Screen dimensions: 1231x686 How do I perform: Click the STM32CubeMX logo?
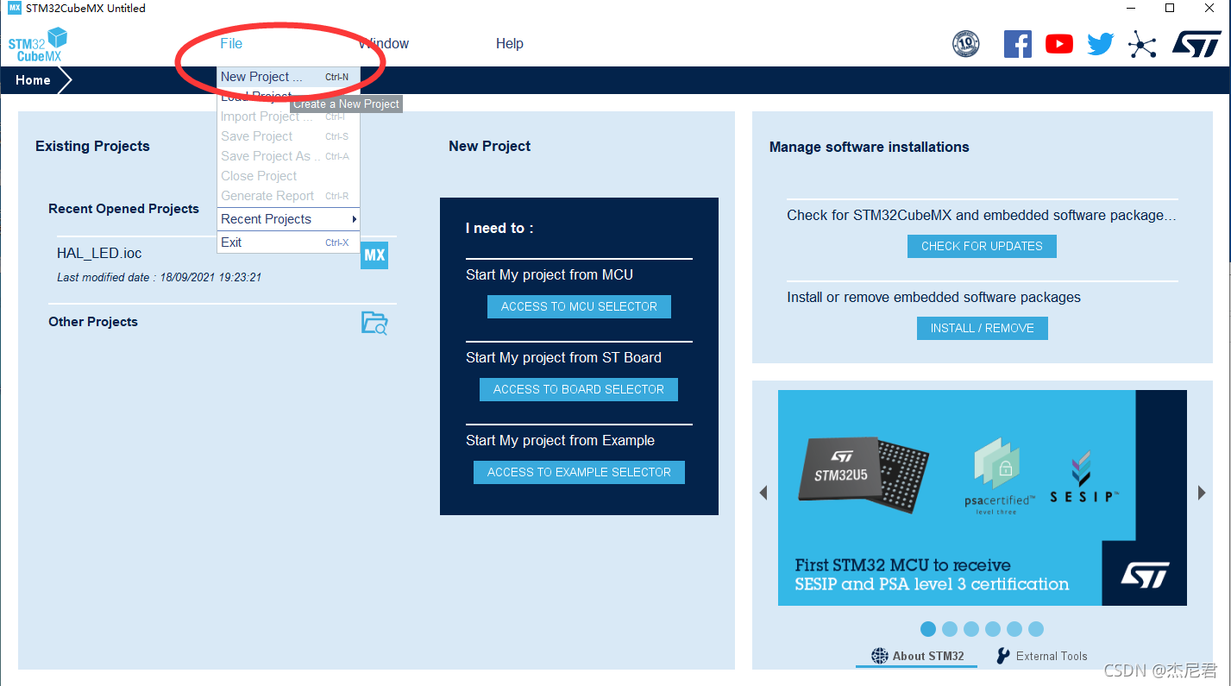click(x=37, y=44)
